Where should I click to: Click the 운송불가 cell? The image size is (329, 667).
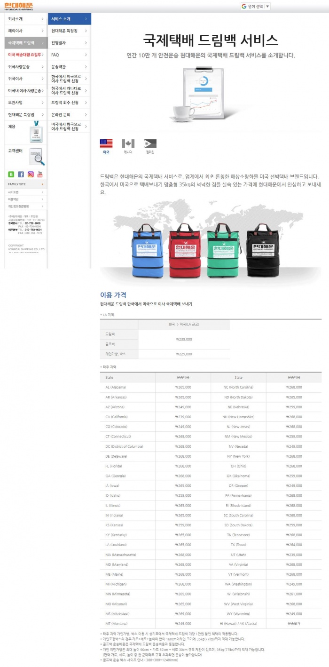tap(294, 624)
